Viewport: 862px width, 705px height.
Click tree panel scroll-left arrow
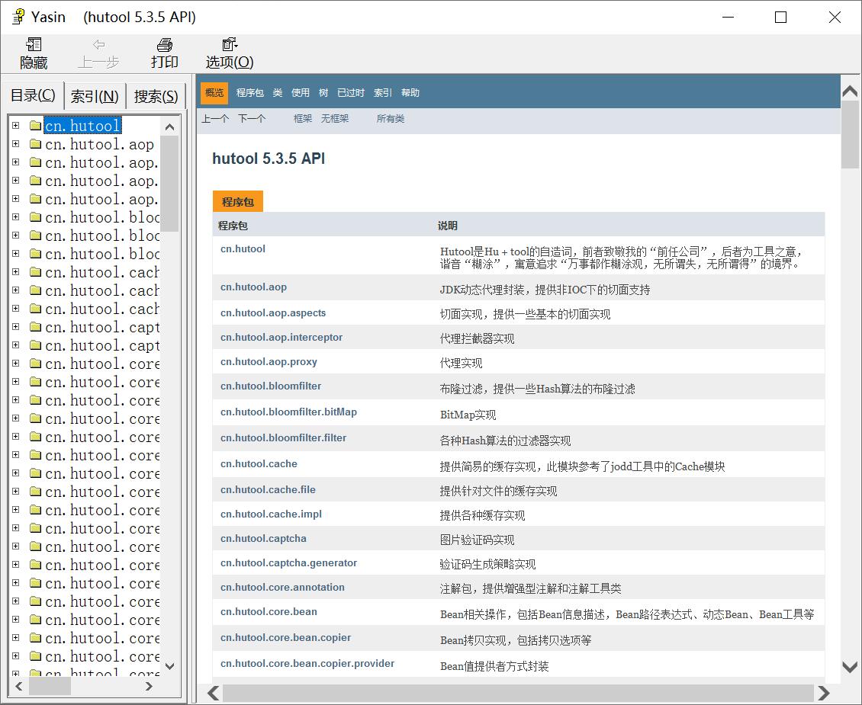[19, 686]
